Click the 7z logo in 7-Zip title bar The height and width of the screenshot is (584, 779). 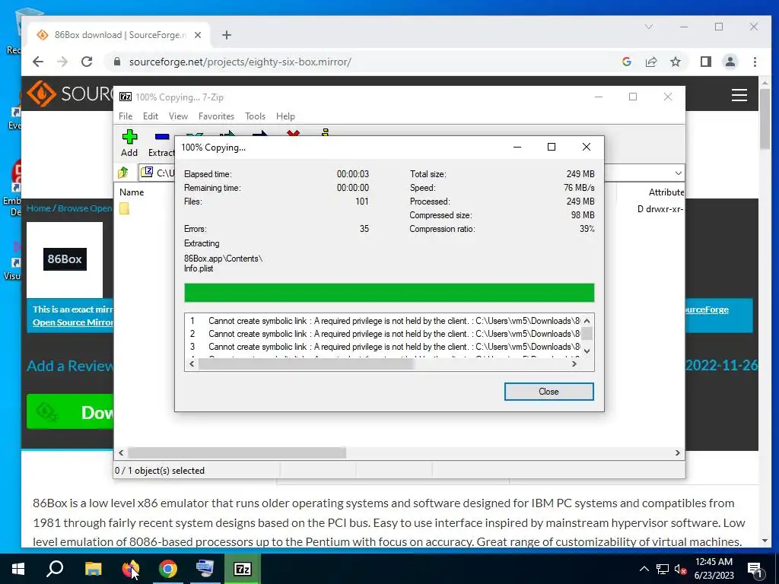pyautogui.click(x=126, y=97)
